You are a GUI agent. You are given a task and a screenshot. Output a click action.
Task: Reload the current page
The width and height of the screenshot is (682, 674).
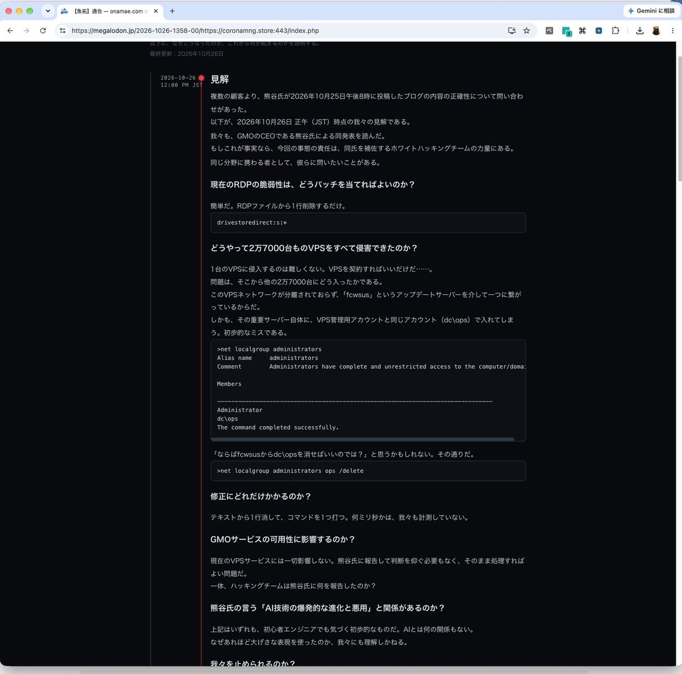[43, 31]
